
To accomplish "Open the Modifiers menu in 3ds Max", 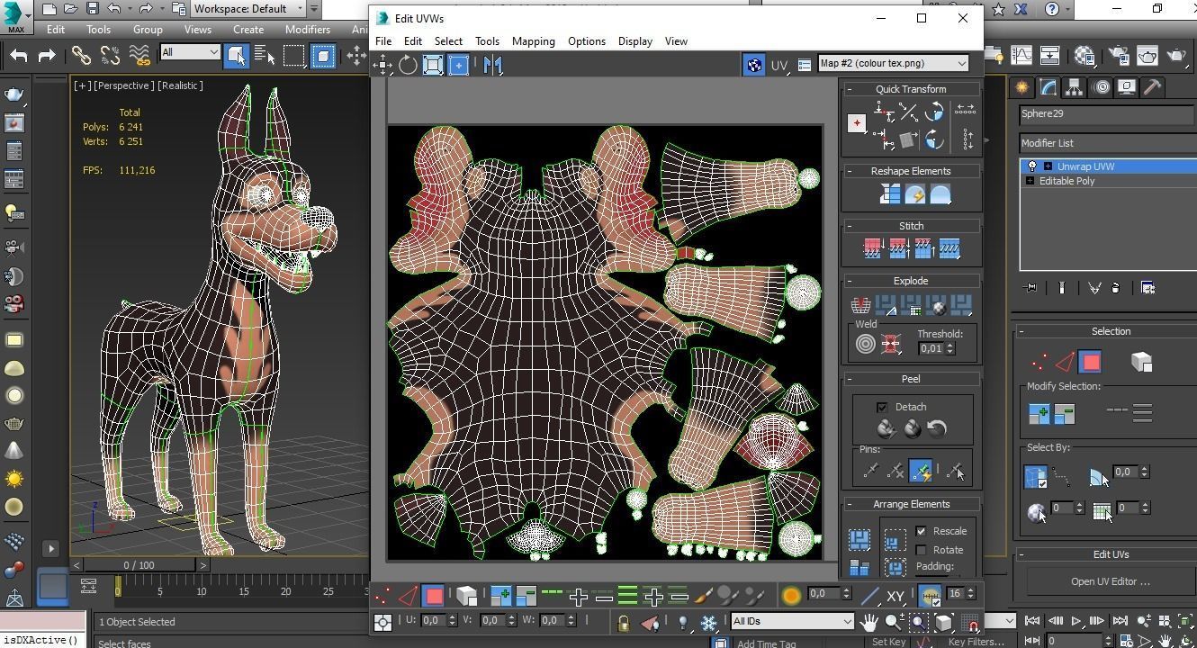I will [308, 29].
